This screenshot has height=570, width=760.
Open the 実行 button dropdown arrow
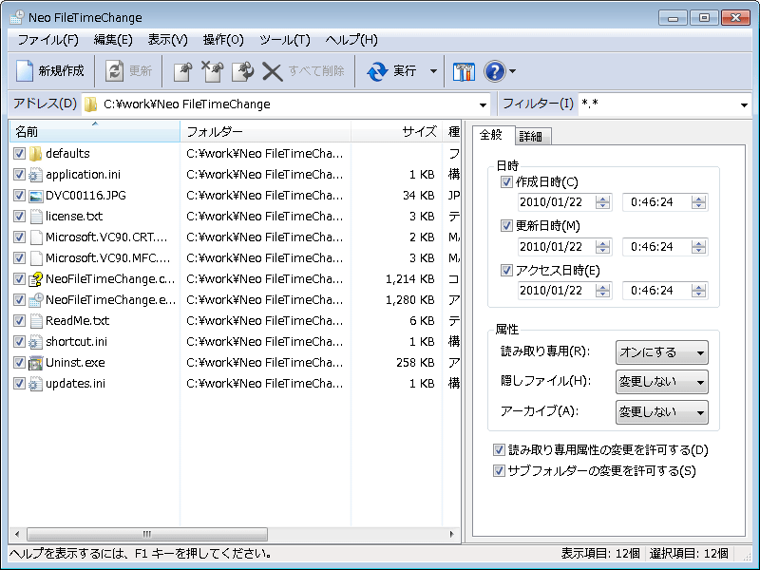[x=433, y=71]
